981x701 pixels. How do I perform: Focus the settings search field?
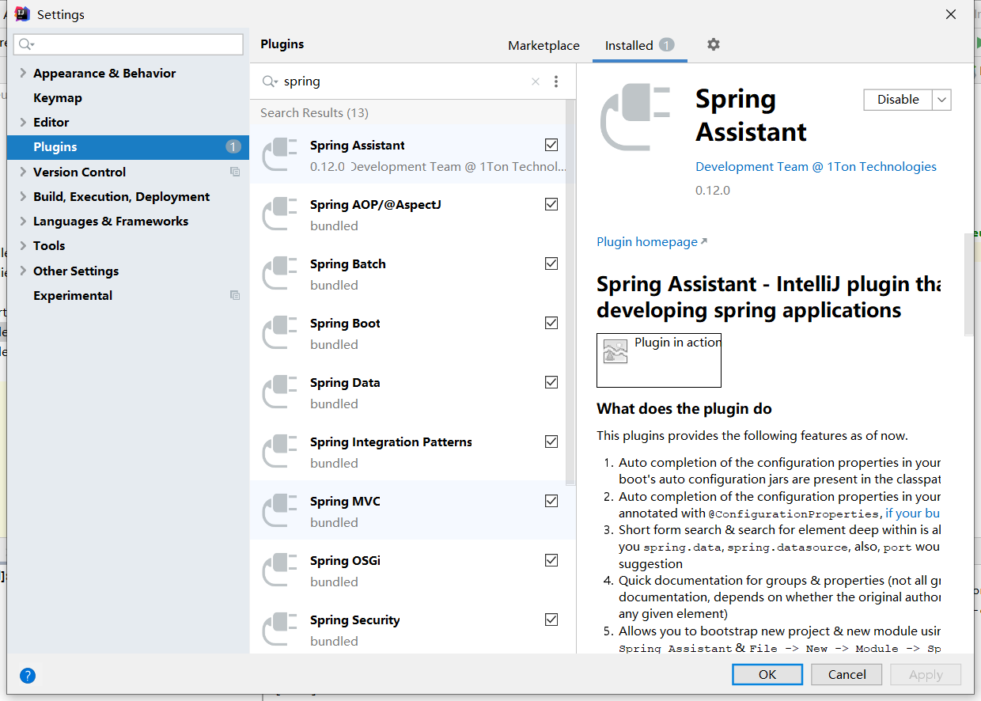tap(128, 44)
